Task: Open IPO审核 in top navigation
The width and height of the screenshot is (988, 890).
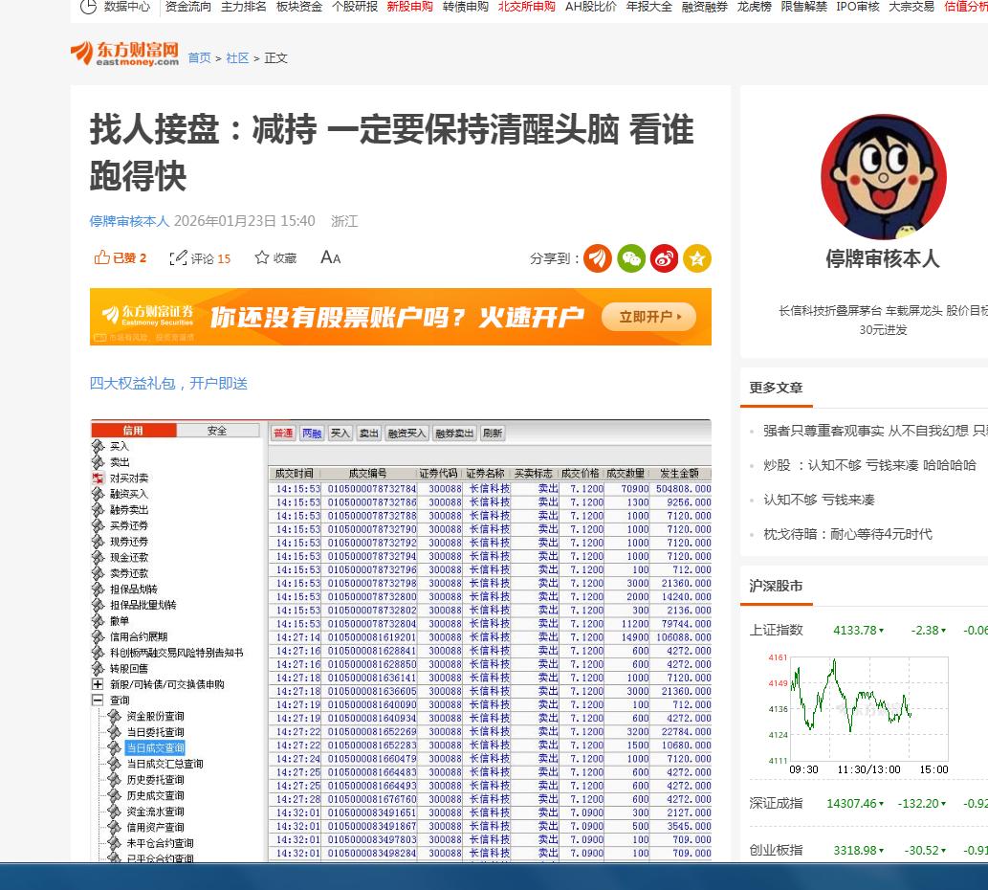Action: 858,7
